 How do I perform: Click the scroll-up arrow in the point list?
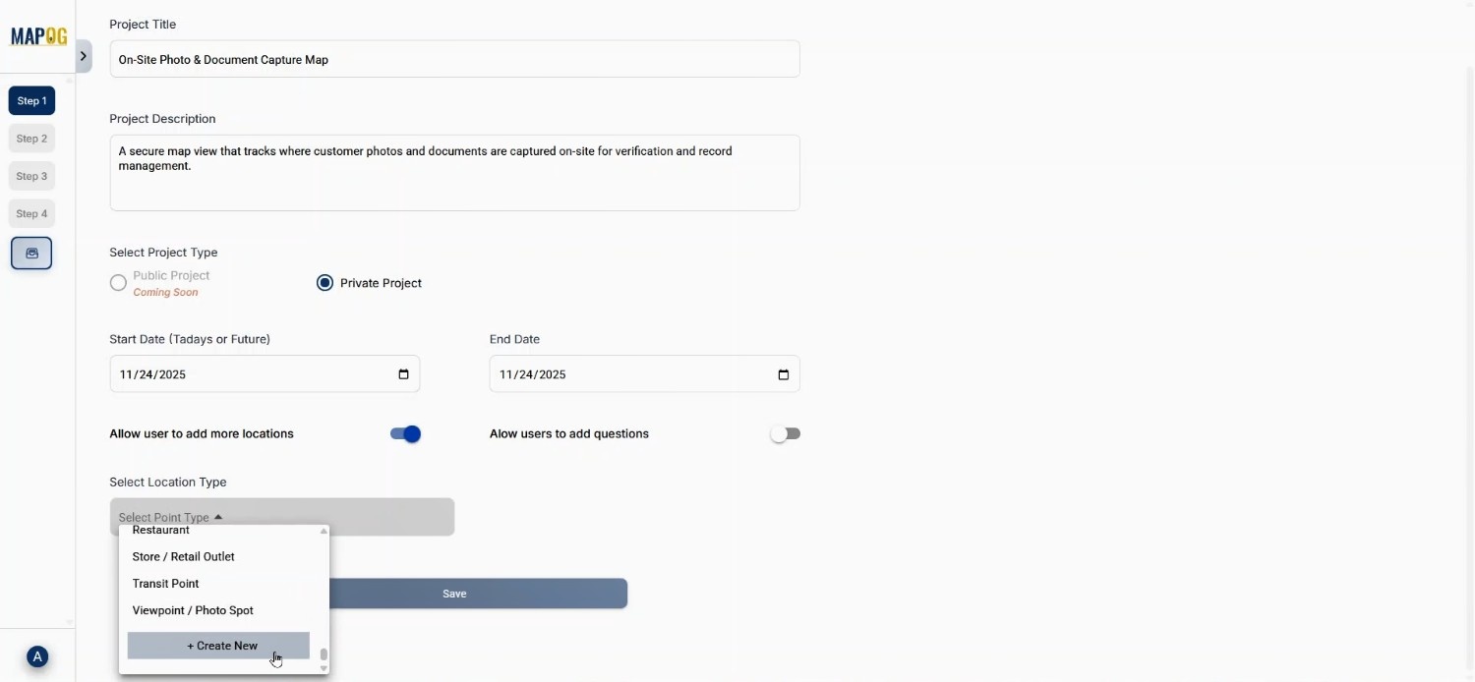pyautogui.click(x=324, y=531)
